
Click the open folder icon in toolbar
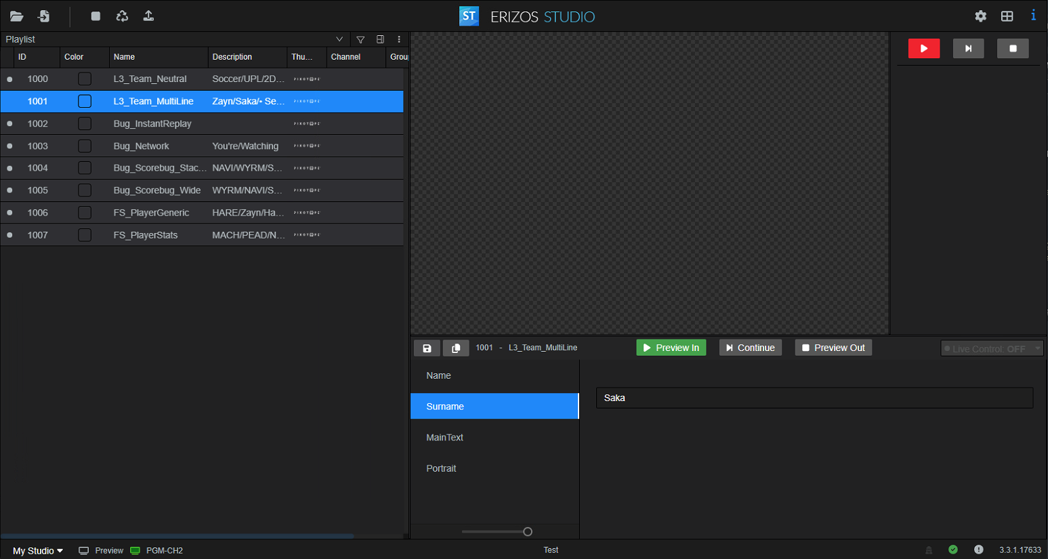pyautogui.click(x=17, y=16)
